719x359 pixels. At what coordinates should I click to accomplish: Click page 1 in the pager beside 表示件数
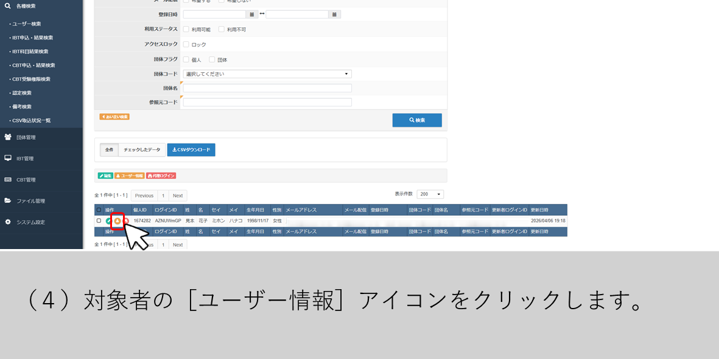163,195
